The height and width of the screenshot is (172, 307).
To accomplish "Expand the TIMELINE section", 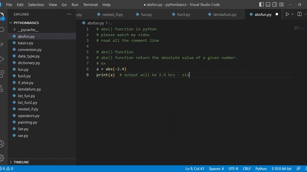I will tap(21, 162).
